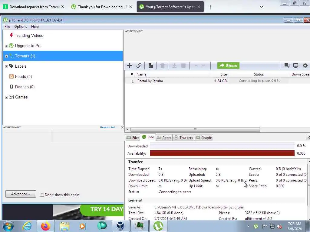Image resolution: width=310 pixels, height=232 pixels.
Task: Open the Options menu
Action: (x=21, y=27)
